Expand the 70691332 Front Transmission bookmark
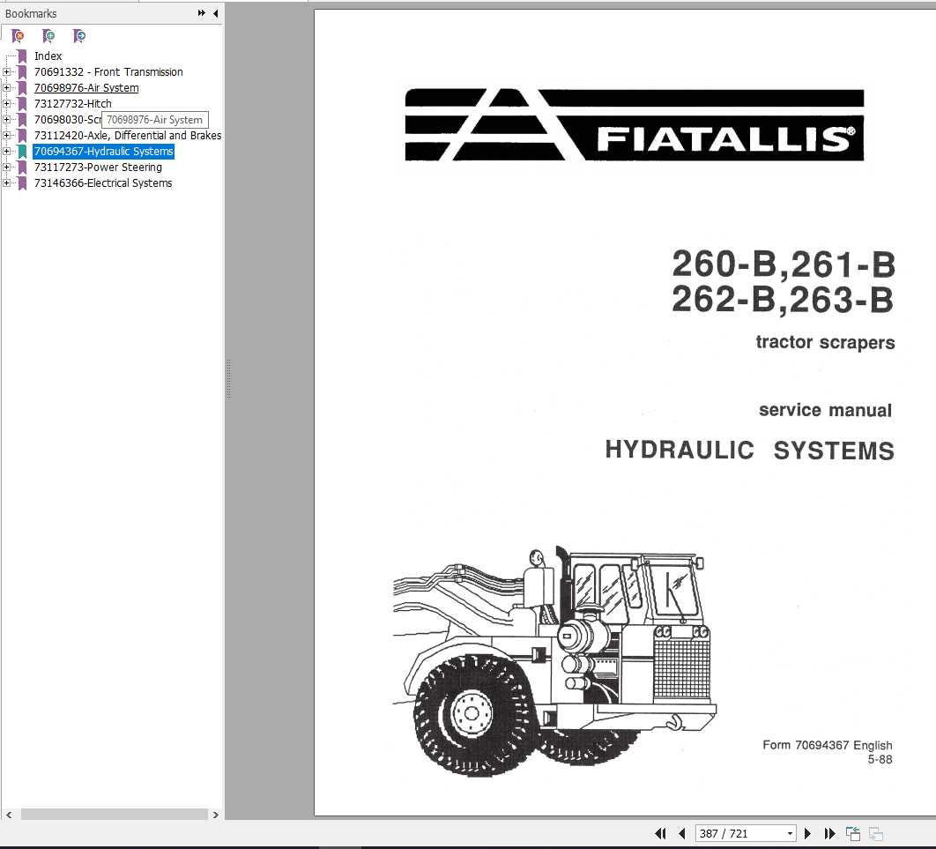 (x=6, y=71)
